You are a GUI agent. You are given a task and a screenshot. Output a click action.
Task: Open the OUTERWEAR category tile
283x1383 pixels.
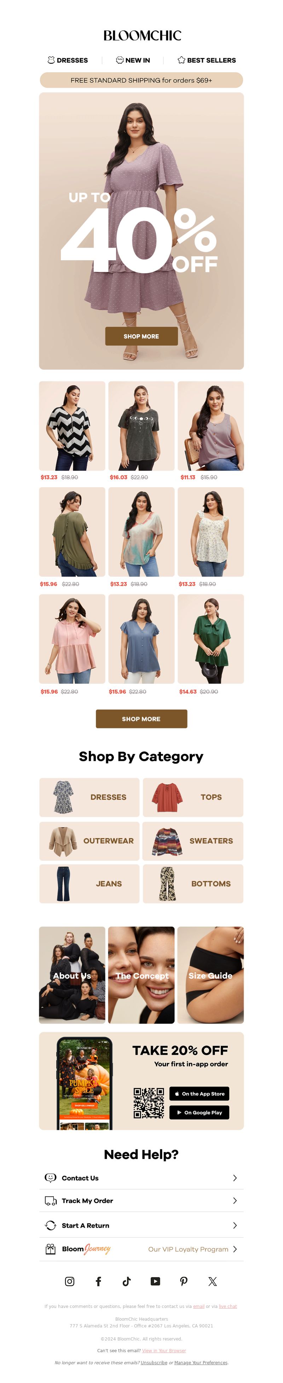coord(89,841)
